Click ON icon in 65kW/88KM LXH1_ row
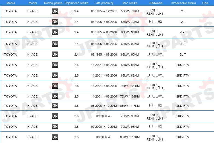 tap(55, 65)
